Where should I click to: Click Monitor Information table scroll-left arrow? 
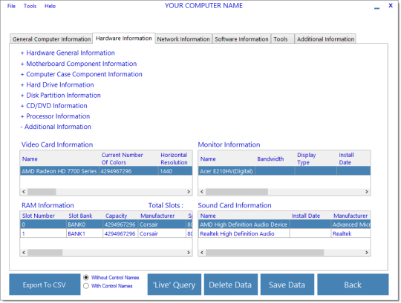pyautogui.click(x=202, y=192)
